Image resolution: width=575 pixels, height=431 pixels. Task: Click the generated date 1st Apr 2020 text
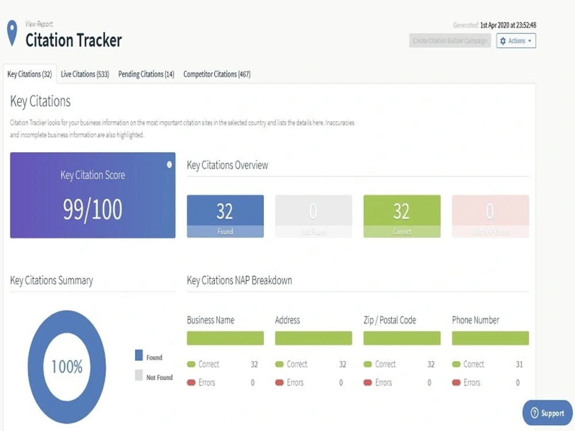pyautogui.click(x=508, y=25)
